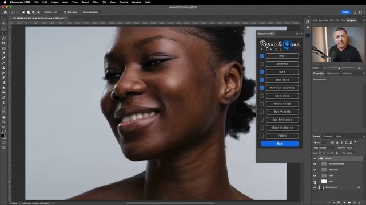Open the layer Kind filter dropdown
Image resolution: width=366 pixels, height=205 pixels.
click(x=321, y=142)
